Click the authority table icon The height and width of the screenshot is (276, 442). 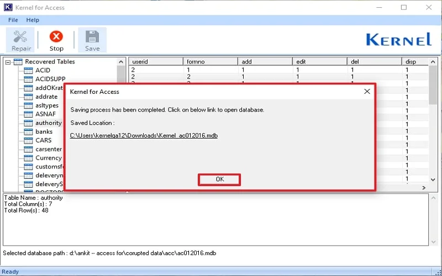click(28, 123)
